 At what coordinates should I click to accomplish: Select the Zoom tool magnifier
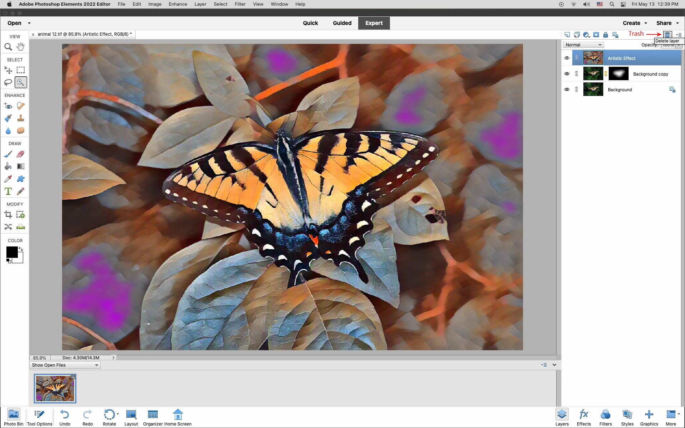(x=8, y=47)
